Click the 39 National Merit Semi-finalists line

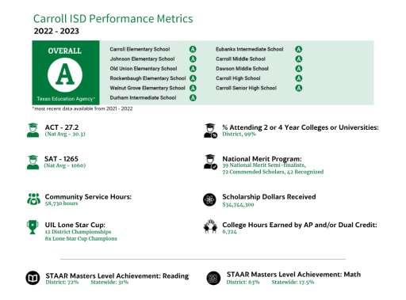(x=264, y=165)
